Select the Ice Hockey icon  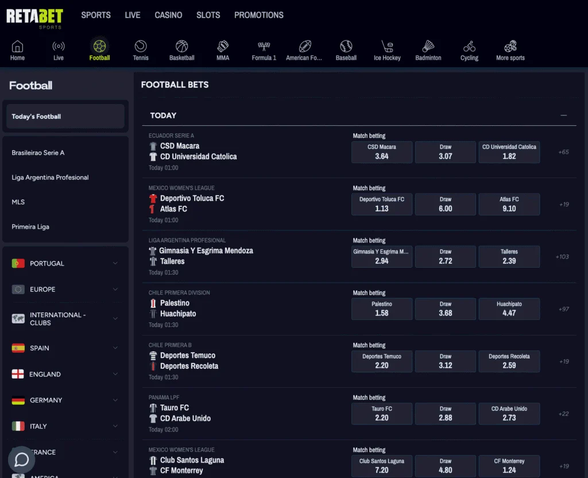click(x=387, y=46)
